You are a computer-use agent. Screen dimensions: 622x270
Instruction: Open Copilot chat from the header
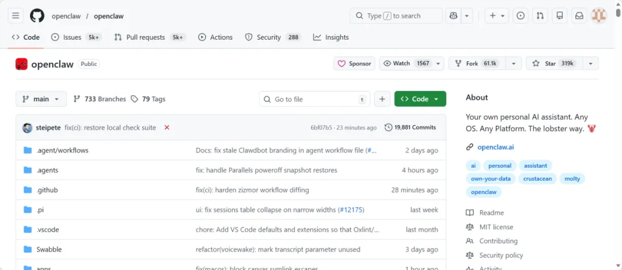tap(454, 16)
